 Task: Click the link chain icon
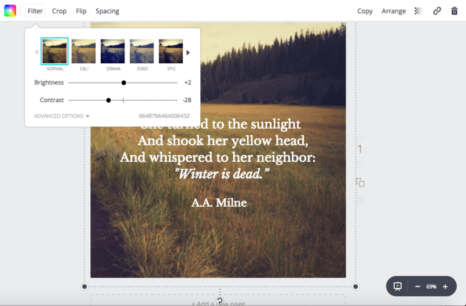[437, 11]
